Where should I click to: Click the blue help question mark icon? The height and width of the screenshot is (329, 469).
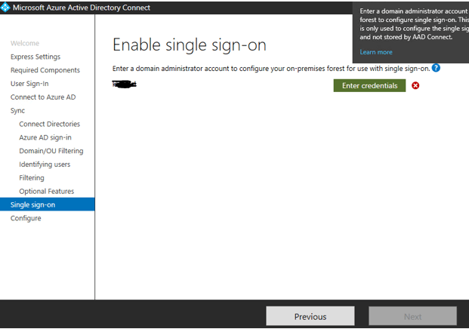click(x=436, y=69)
